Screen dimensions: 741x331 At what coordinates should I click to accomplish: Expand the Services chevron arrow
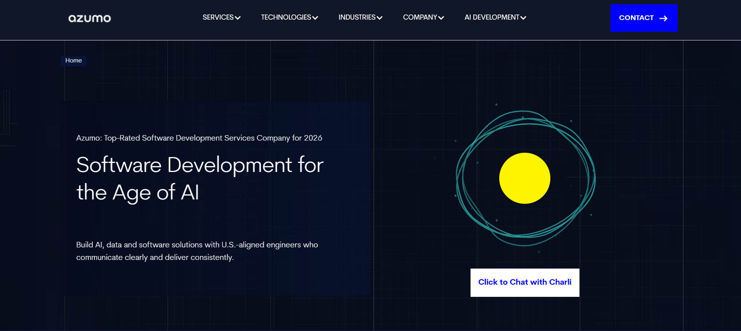pyautogui.click(x=237, y=18)
